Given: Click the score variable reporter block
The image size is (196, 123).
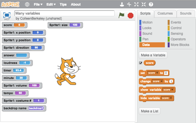Looking at the screenshot, I should point(149,63).
